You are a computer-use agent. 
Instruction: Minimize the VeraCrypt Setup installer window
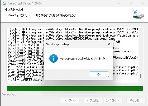118,3
